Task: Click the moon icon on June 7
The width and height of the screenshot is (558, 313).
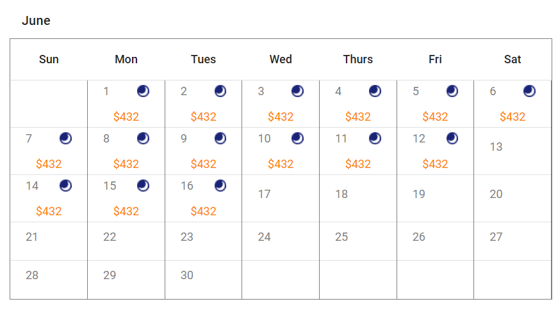Action: coord(65,139)
